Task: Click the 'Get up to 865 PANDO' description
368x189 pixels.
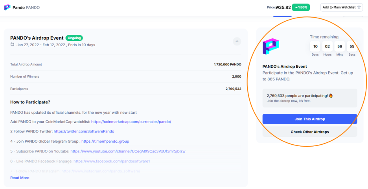Action: 308,76
